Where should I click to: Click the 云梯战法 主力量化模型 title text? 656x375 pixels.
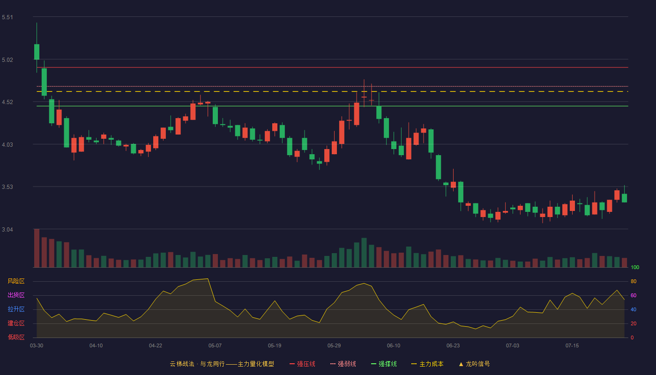[222, 364]
